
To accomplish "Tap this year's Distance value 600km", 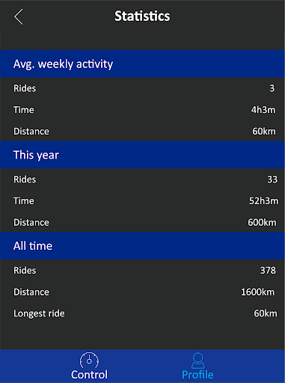I will tap(262, 222).
